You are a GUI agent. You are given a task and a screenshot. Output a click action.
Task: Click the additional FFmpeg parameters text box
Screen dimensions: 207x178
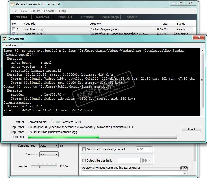[132, 173]
